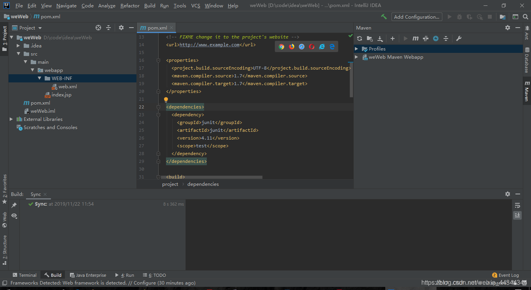The height and width of the screenshot is (290, 531).
Task: Open the VCS menu
Action: tap(196, 5)
